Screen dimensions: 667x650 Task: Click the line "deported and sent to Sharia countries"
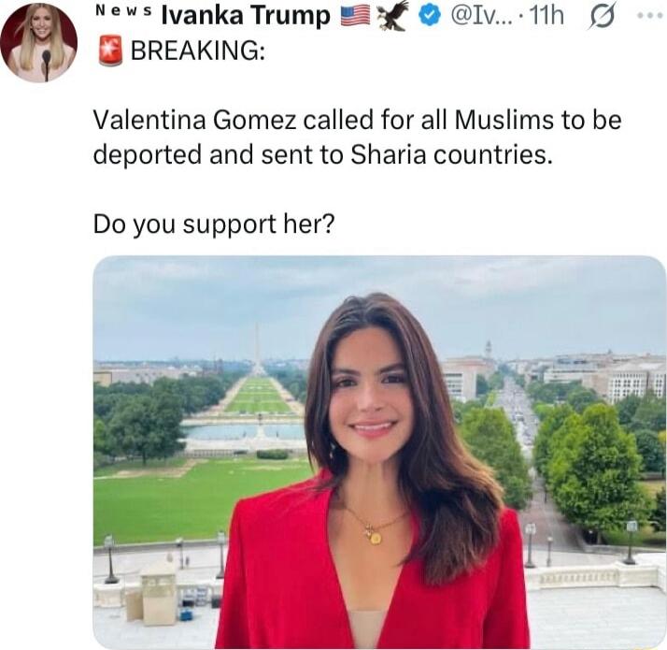[322, 154]
